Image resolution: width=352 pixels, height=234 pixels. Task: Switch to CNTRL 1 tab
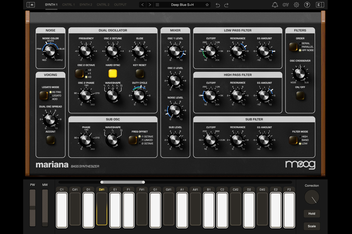pos(68,5)
